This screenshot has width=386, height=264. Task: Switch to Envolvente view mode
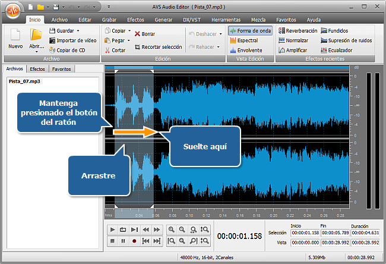[248, 50]
